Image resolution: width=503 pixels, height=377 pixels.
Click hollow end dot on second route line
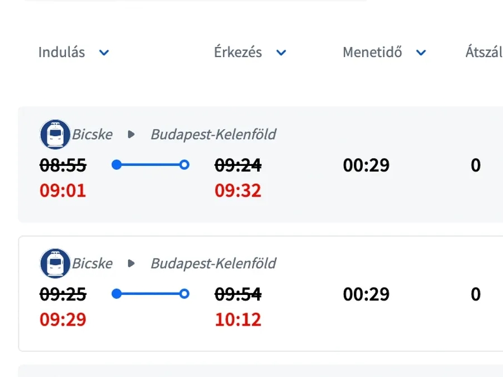pyautogui.click(x=184, y=294)
